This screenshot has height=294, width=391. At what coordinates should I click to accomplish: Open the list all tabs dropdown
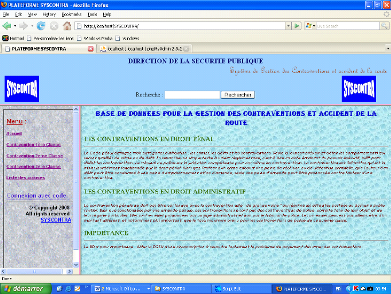(388, 48)
